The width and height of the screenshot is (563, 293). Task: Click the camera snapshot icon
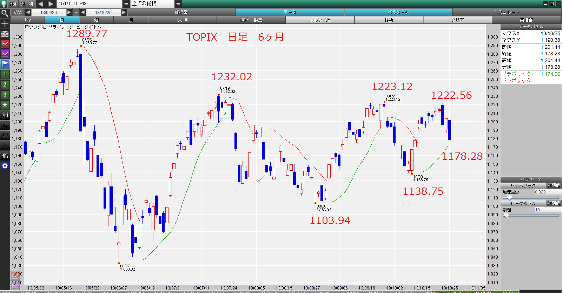click(5, 34)
